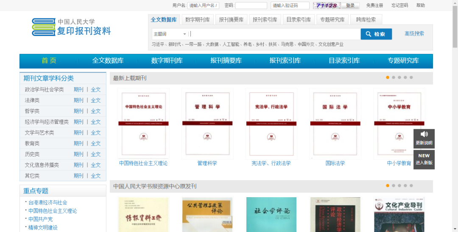Click the captcha image 71128
This screenshot has height=232, width=458.
(327, 5)
